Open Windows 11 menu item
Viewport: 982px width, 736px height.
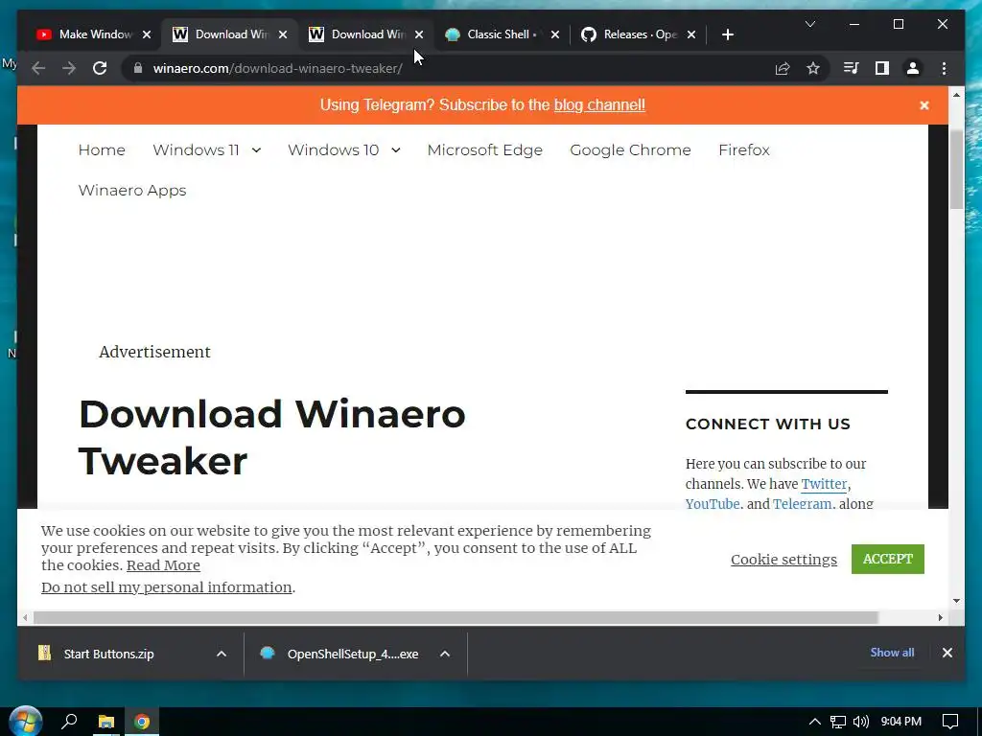[x=196, y=150]
